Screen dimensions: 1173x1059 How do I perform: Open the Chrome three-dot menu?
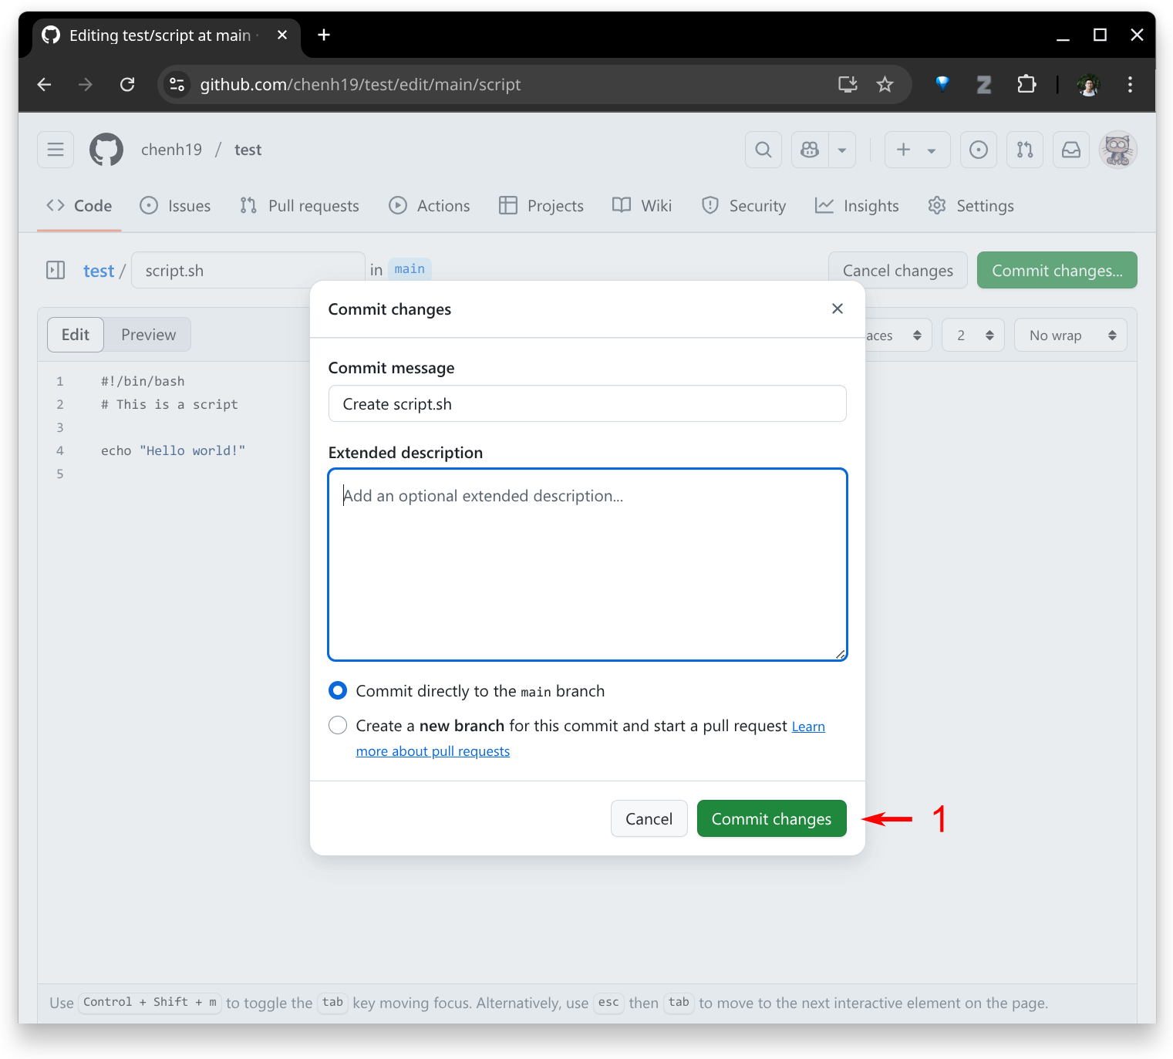(x=1130, y=85)
